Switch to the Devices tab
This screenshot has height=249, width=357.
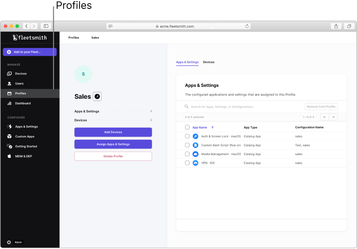pos(209,62)
